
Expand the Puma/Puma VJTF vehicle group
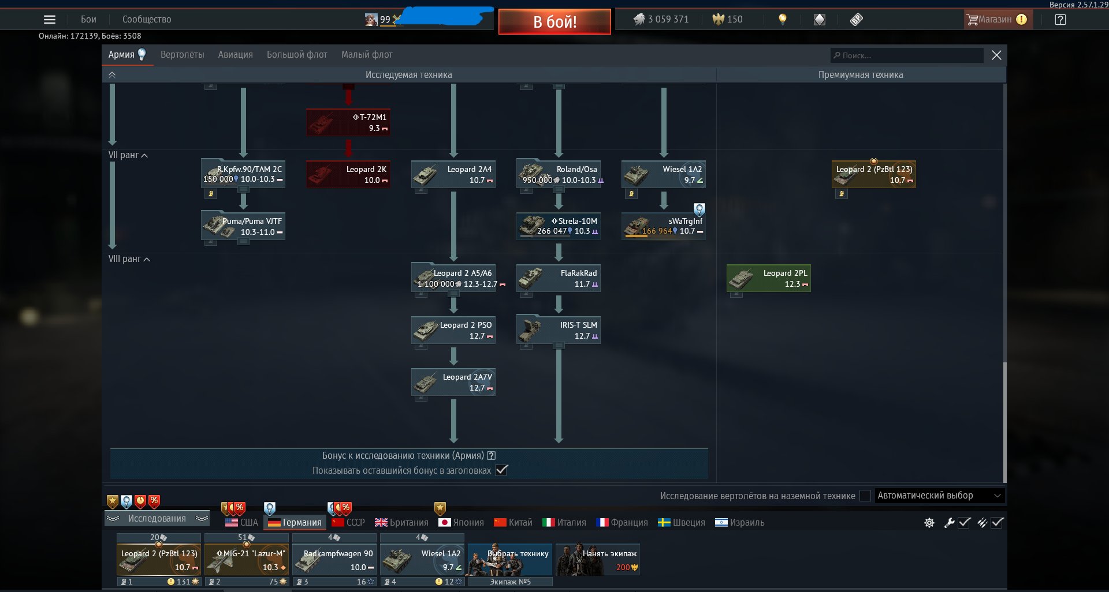coord(243,226)
